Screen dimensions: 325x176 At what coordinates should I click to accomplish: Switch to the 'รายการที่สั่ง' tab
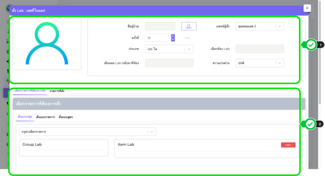pos(57,91)
